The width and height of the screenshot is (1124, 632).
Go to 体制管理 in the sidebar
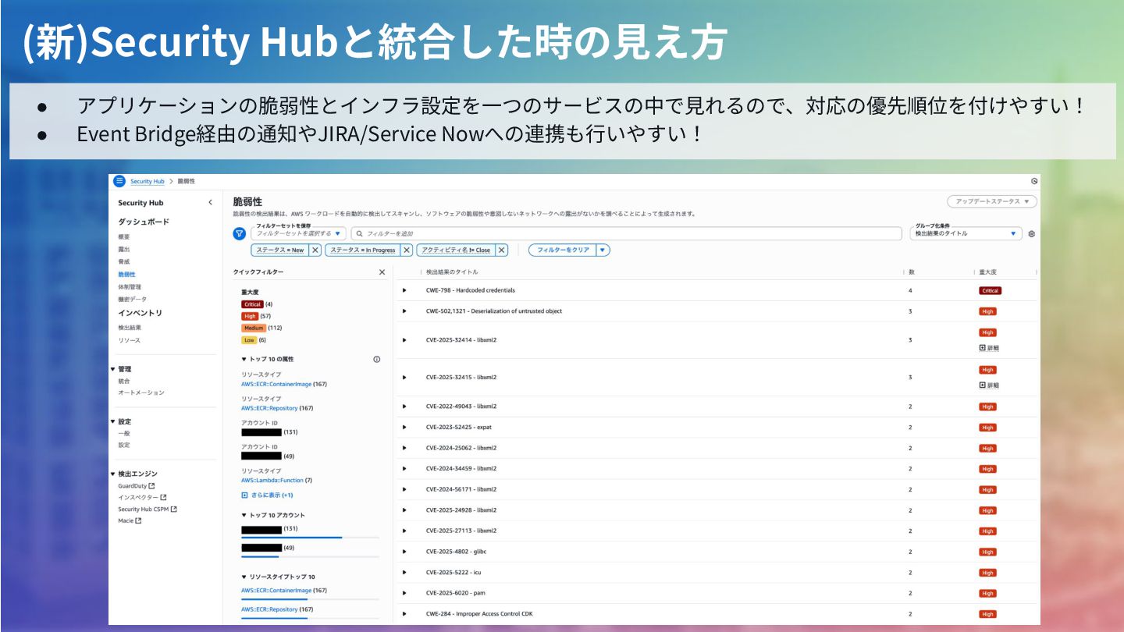point(130,287)
